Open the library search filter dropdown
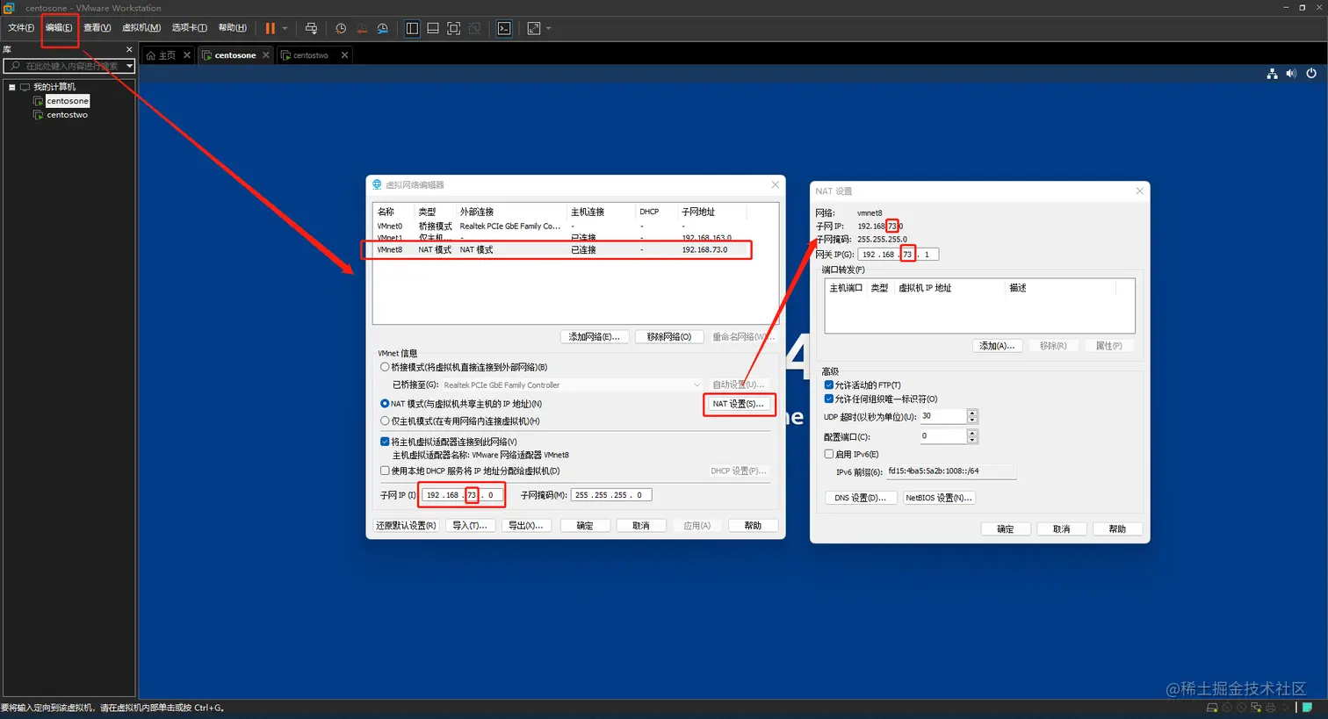1328x719 pixels. 129,66
